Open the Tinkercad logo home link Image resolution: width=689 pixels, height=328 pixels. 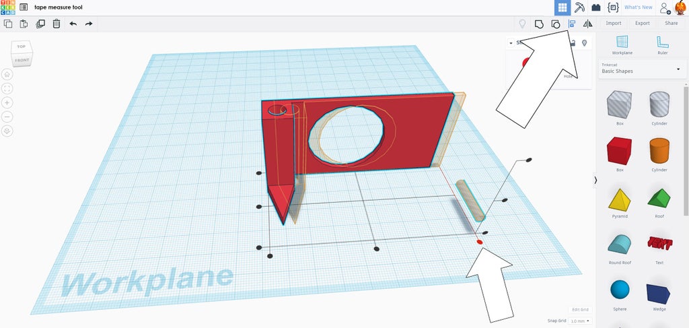(7, 7)
